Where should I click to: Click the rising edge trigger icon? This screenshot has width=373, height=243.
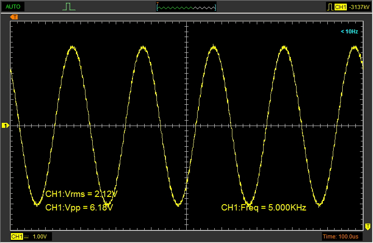[330, 7]
